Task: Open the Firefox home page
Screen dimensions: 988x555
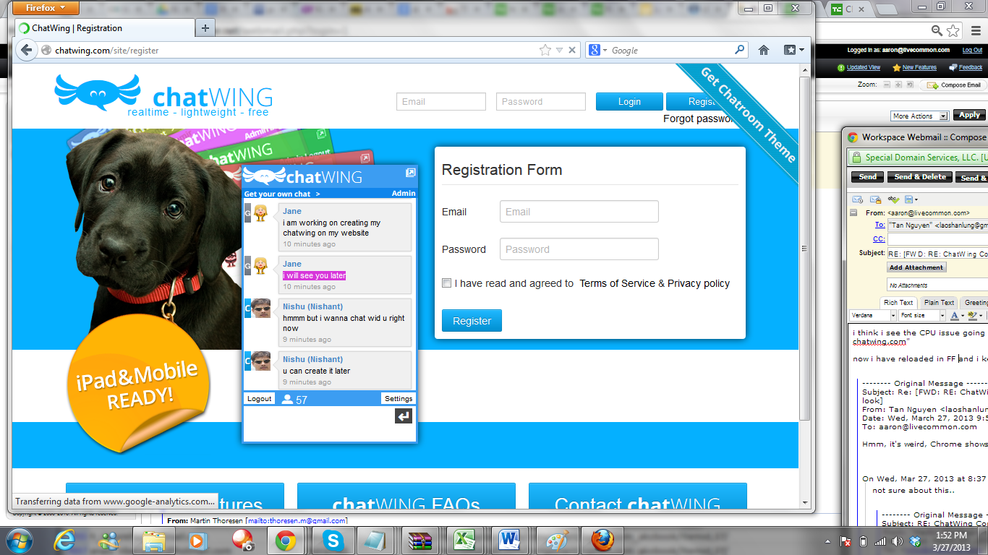Action: click(x=764, y=50)
